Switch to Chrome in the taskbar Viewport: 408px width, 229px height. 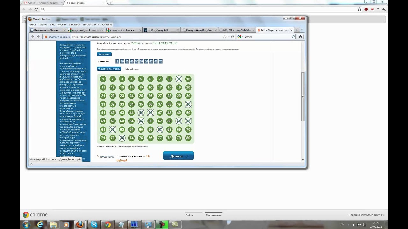click(108, 225)
